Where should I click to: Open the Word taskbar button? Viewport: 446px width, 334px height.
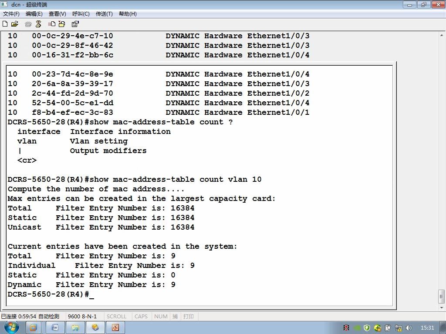pyautogui.click(x=55, y=328)
